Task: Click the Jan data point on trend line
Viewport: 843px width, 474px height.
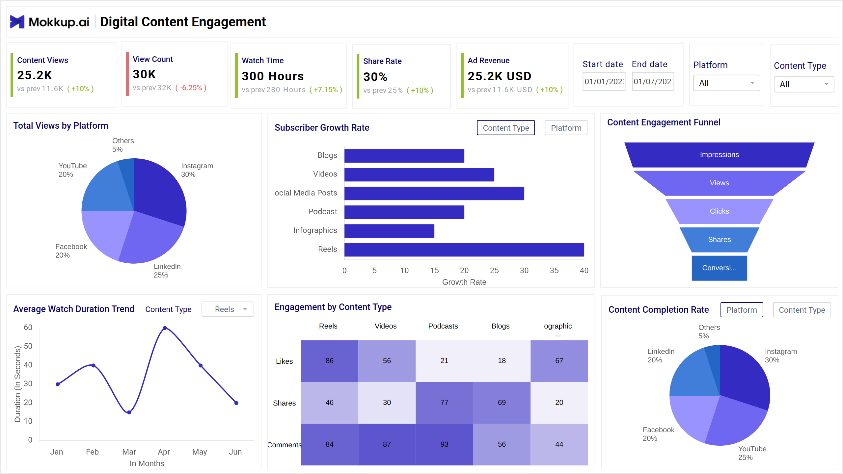Action: point(58,384)
